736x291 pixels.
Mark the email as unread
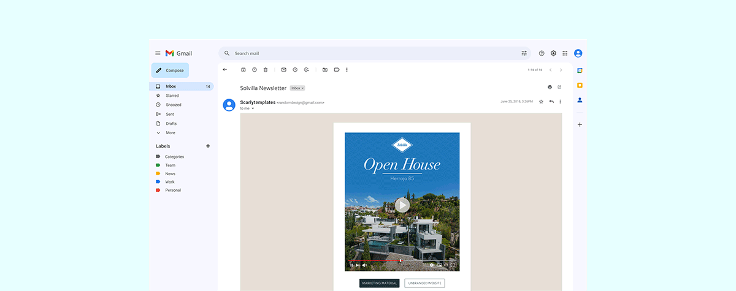click(x=284, y=70)
